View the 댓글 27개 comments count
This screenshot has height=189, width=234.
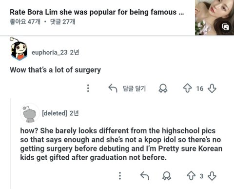63,21
